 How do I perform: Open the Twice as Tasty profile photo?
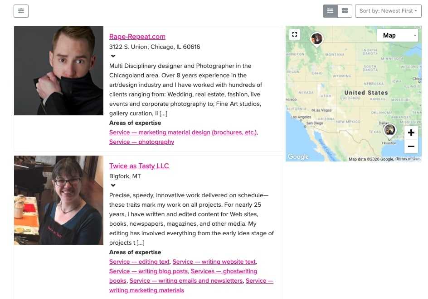58,200
